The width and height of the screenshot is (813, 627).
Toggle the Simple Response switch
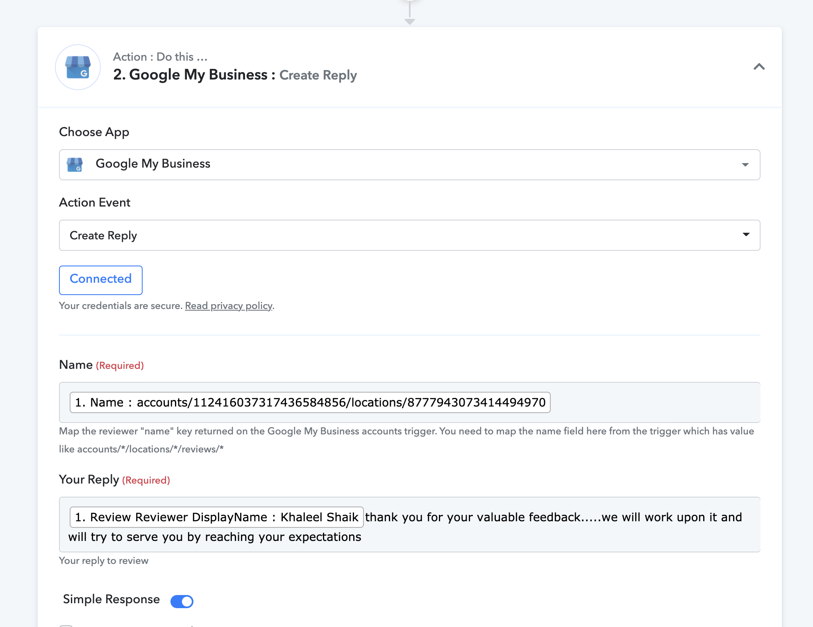pos(182,601)
